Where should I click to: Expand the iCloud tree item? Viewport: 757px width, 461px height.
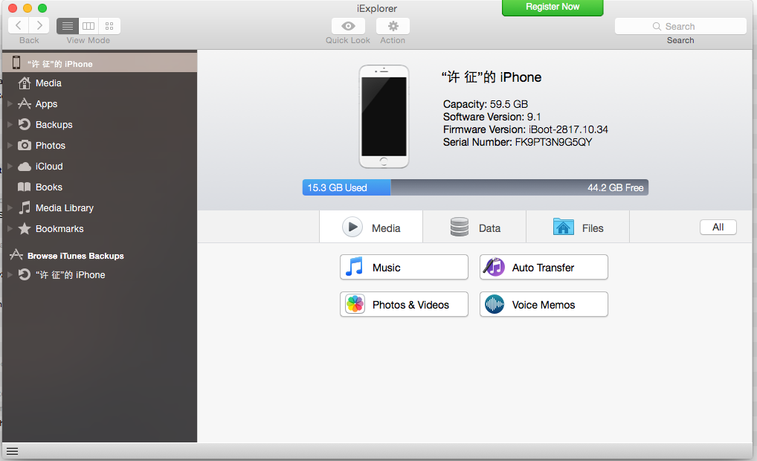pos(10,167)
